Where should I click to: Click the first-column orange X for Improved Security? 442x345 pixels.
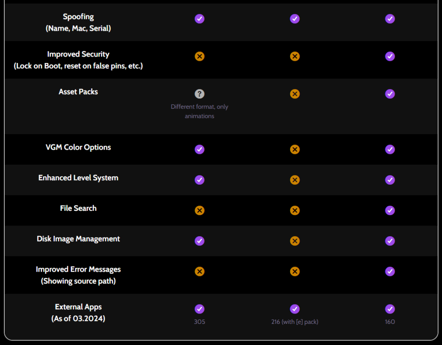tap(199, 56)
